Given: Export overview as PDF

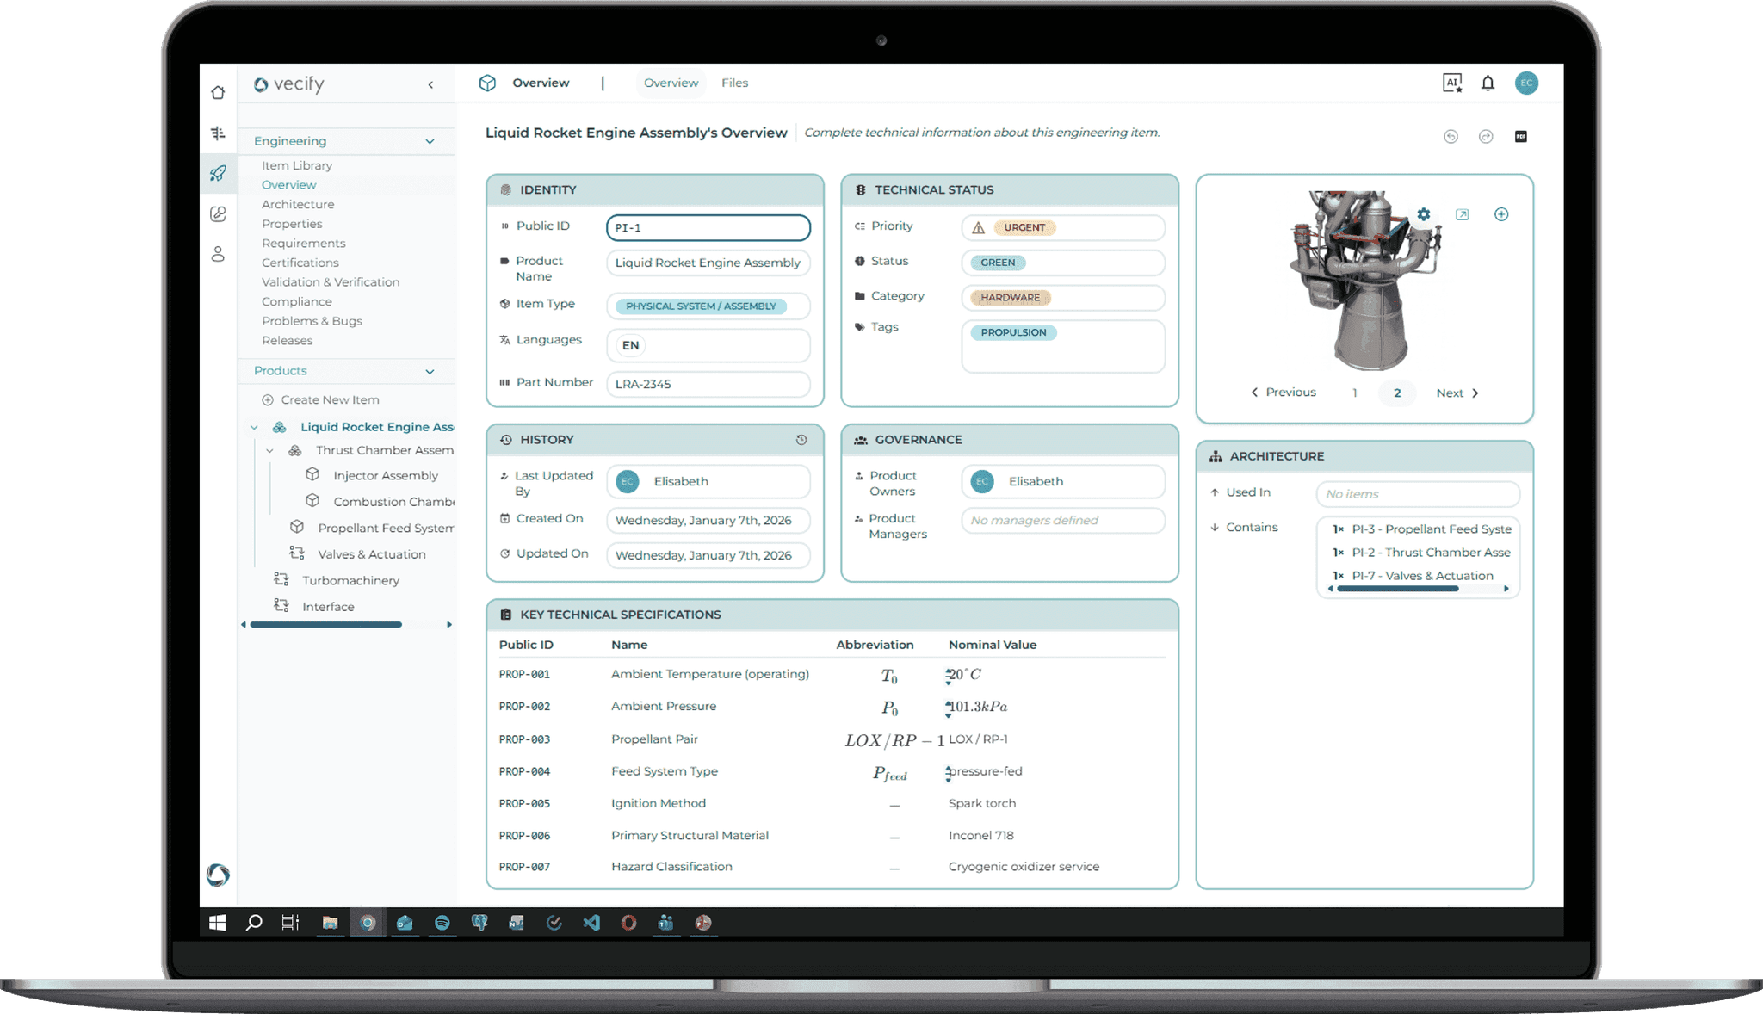Looking at the screenshot, I should click(x=1521, y=136).
